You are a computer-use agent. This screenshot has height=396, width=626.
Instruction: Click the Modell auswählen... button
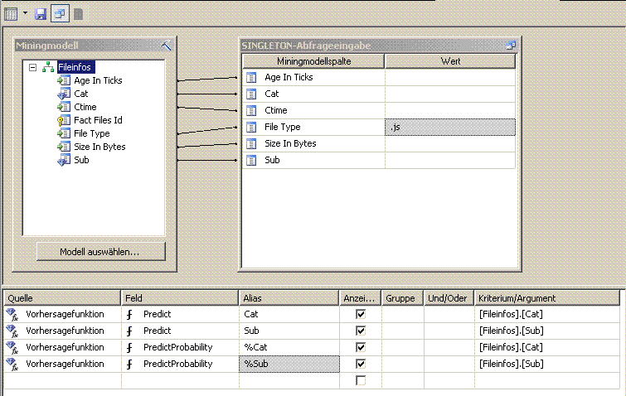(101, 252)
